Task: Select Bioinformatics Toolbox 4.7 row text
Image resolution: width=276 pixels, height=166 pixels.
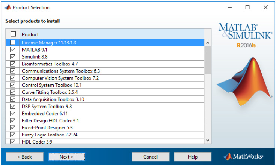Action: point(50,64)
